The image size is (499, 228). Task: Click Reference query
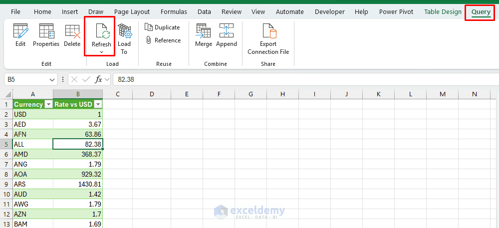(163, 40)
